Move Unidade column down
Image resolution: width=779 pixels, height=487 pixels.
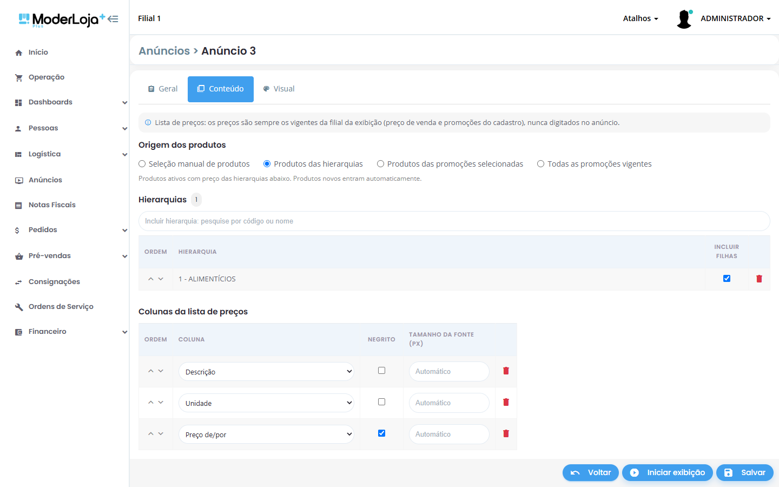[161, 402]
